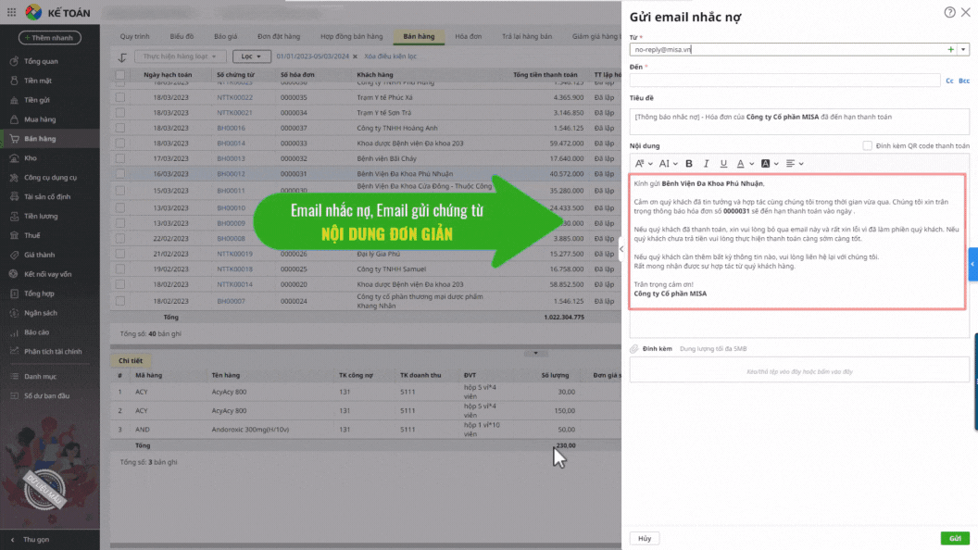Open the app launcher grid icon
This screenshot has height=550, width=978.
9,12
